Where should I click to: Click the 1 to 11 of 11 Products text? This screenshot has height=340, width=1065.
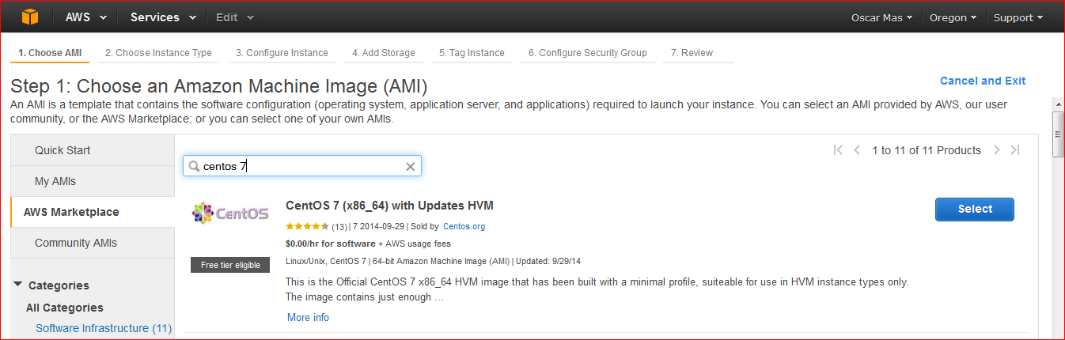[x=927, y=150]
